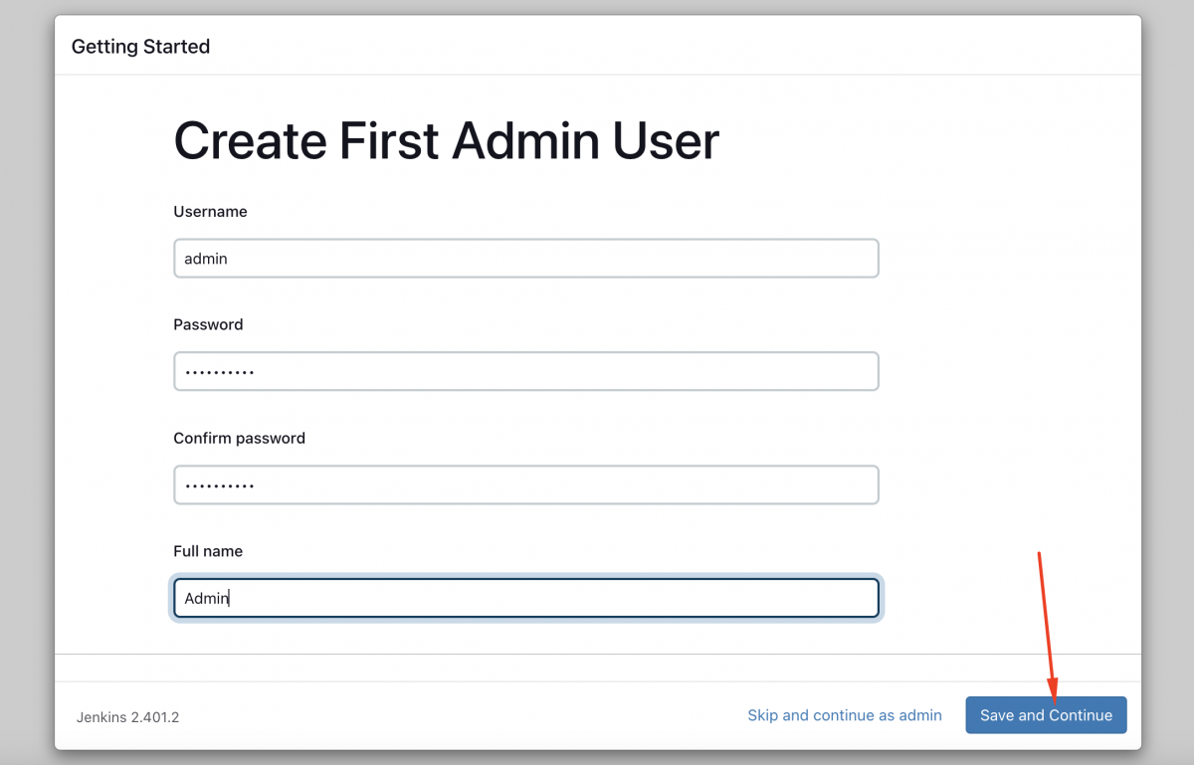
Task: Click the Save and Continue button
Action: pos(1046,715)
